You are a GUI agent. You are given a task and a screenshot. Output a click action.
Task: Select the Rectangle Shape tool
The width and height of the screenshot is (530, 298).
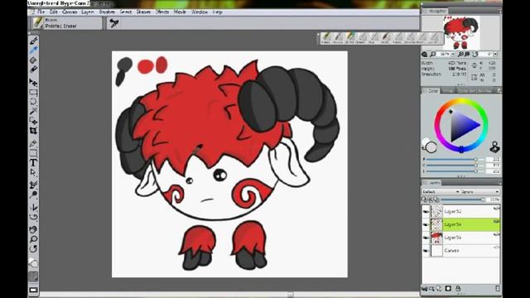[33, 153]
